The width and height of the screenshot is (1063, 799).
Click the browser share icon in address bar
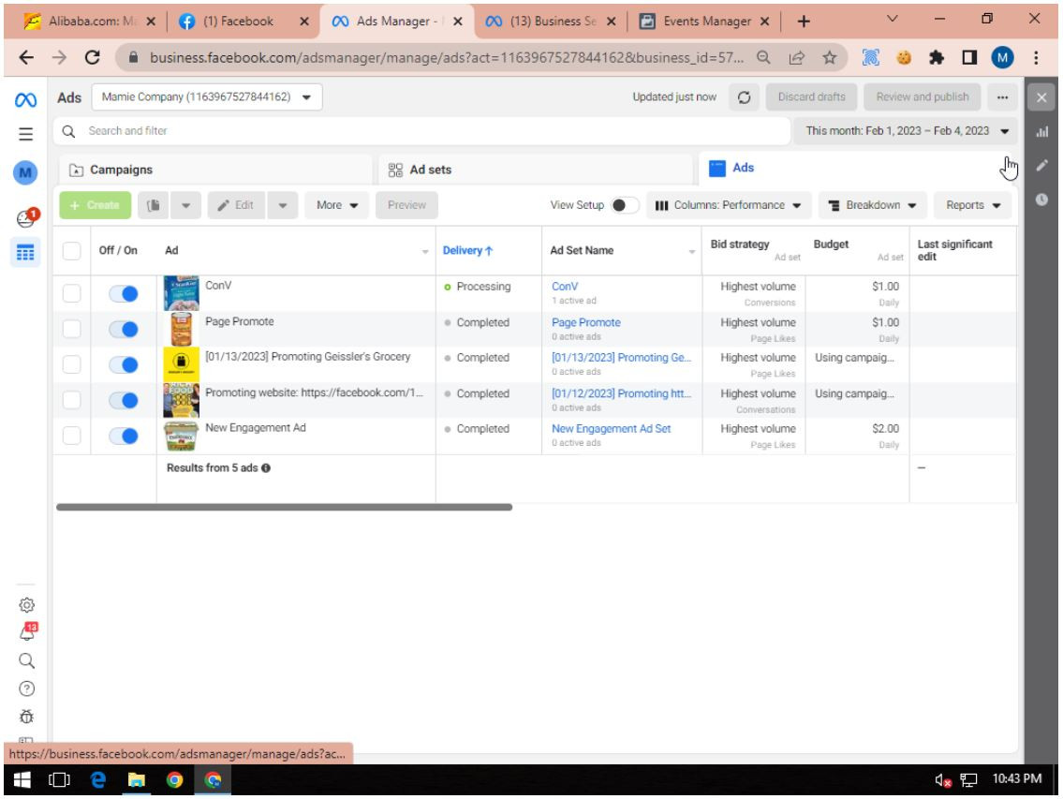(x=797, y=58)
